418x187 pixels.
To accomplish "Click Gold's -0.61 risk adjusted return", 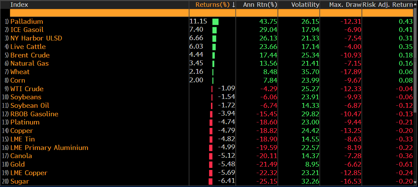I will 405,165.
